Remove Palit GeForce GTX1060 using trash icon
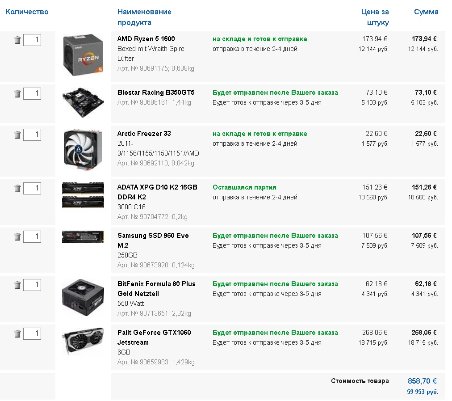The image size is (452, 401). click(x=17, y=333)
